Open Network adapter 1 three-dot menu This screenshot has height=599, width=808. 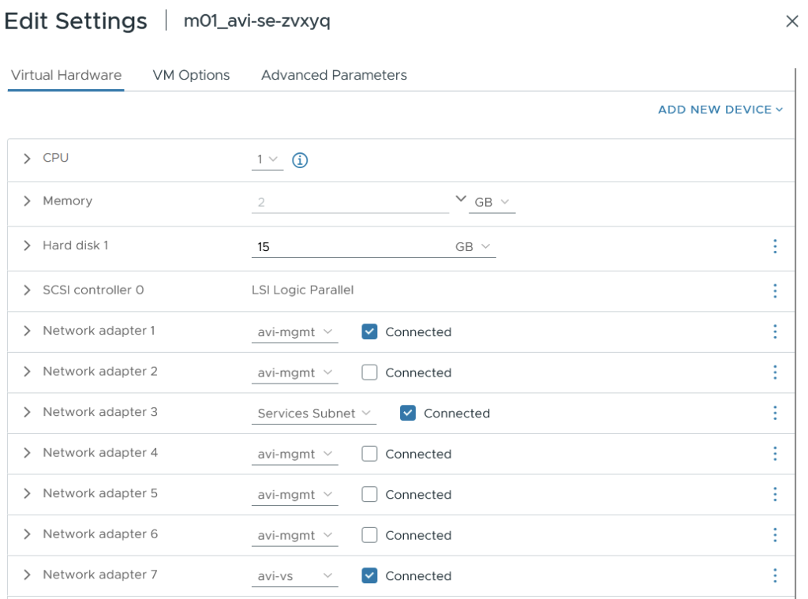click(775, 331)
